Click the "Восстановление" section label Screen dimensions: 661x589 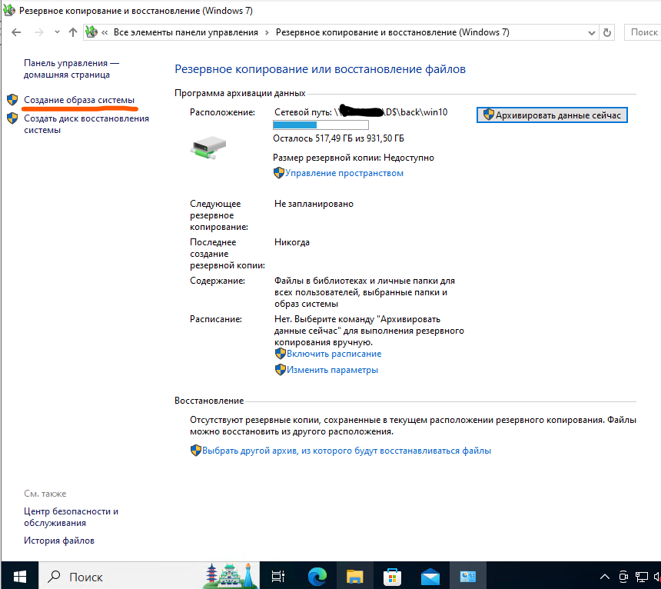(209, 401)
